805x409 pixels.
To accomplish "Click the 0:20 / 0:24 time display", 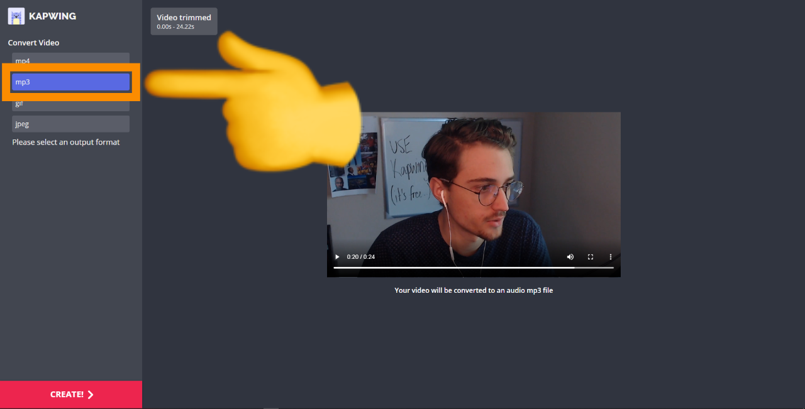I will tap(361, 257).
